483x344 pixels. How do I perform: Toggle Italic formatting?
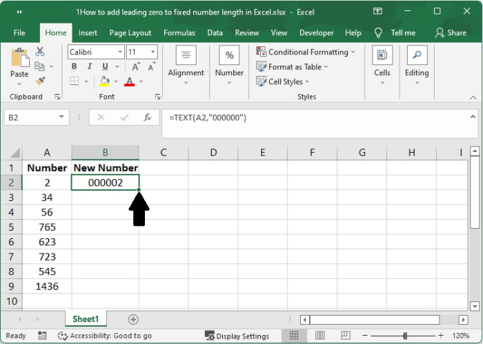coord(88,66)
